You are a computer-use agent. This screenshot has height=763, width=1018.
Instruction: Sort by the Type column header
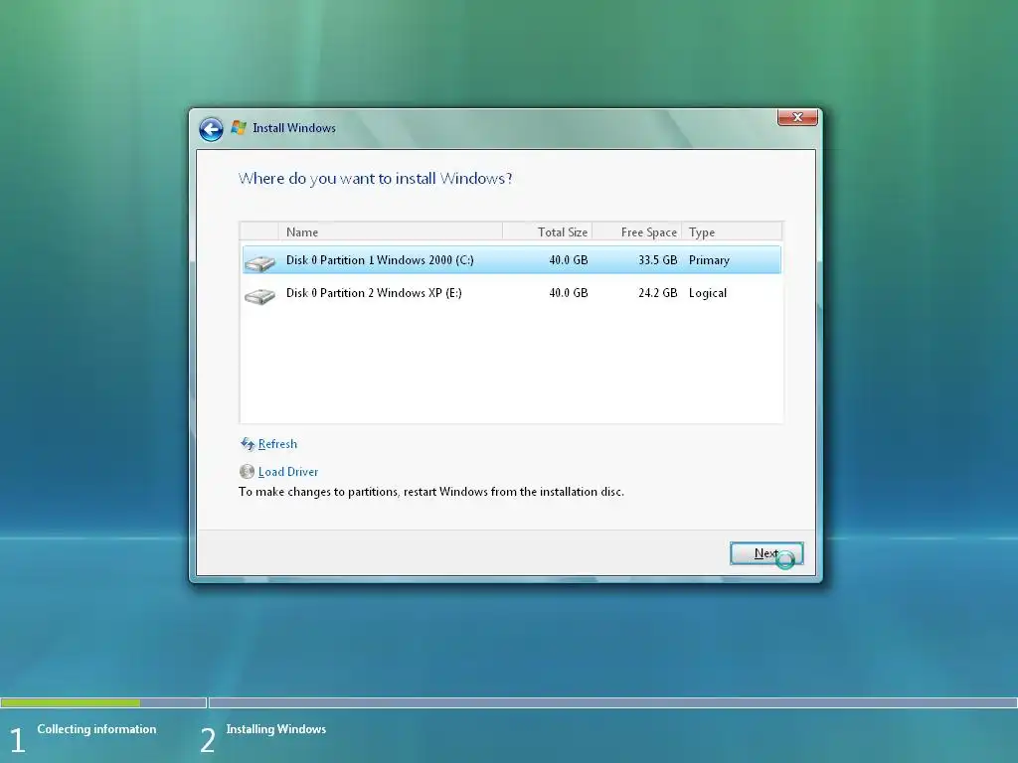pos(732,231)
